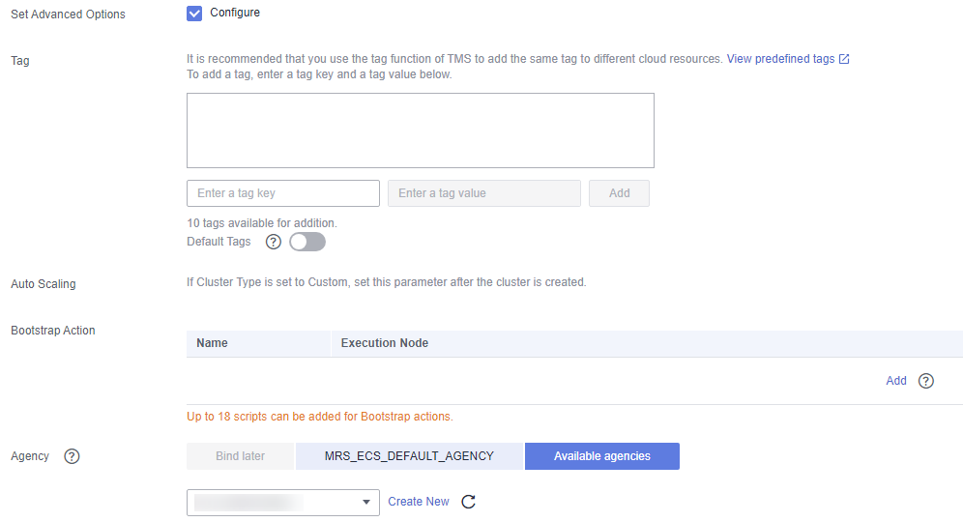Open the Bootstrap Action Add help icon
Screen dimensions: 963x522
click(x=926, y=381)
